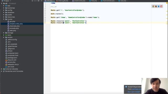Hide the Project tool window
This screenshot has width=168, height=94.
point(42,1)
